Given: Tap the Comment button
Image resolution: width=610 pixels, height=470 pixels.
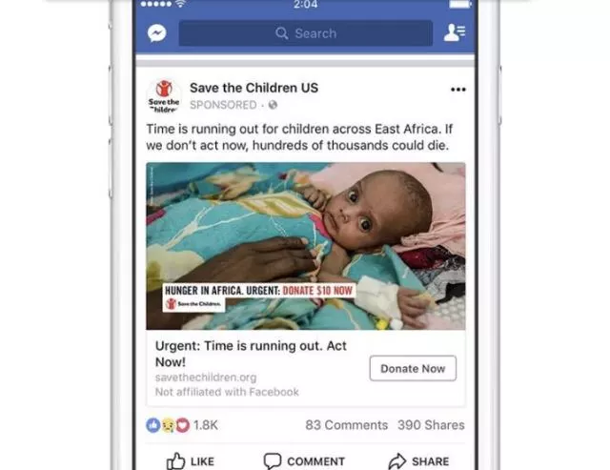Looking at the screenshot, I should (304, 461).
